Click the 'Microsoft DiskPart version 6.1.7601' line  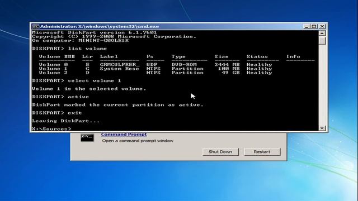tap(95, 32)
